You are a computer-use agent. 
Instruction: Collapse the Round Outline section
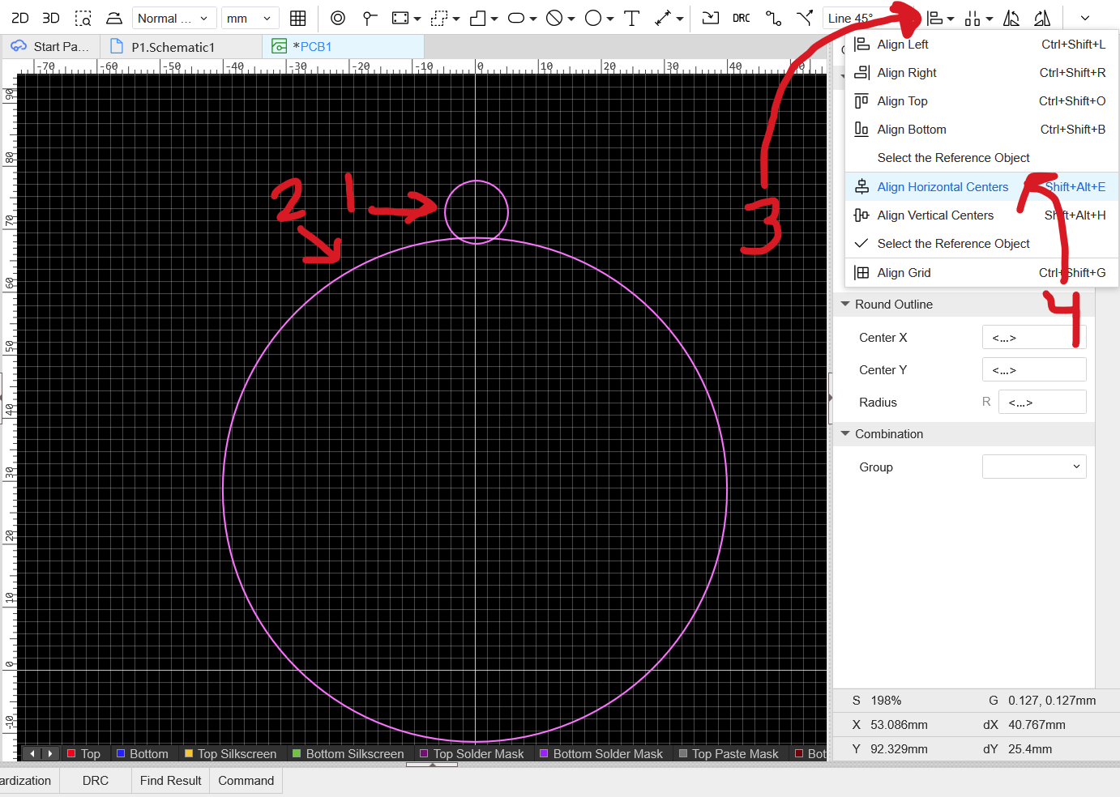(x=845, y=305)
